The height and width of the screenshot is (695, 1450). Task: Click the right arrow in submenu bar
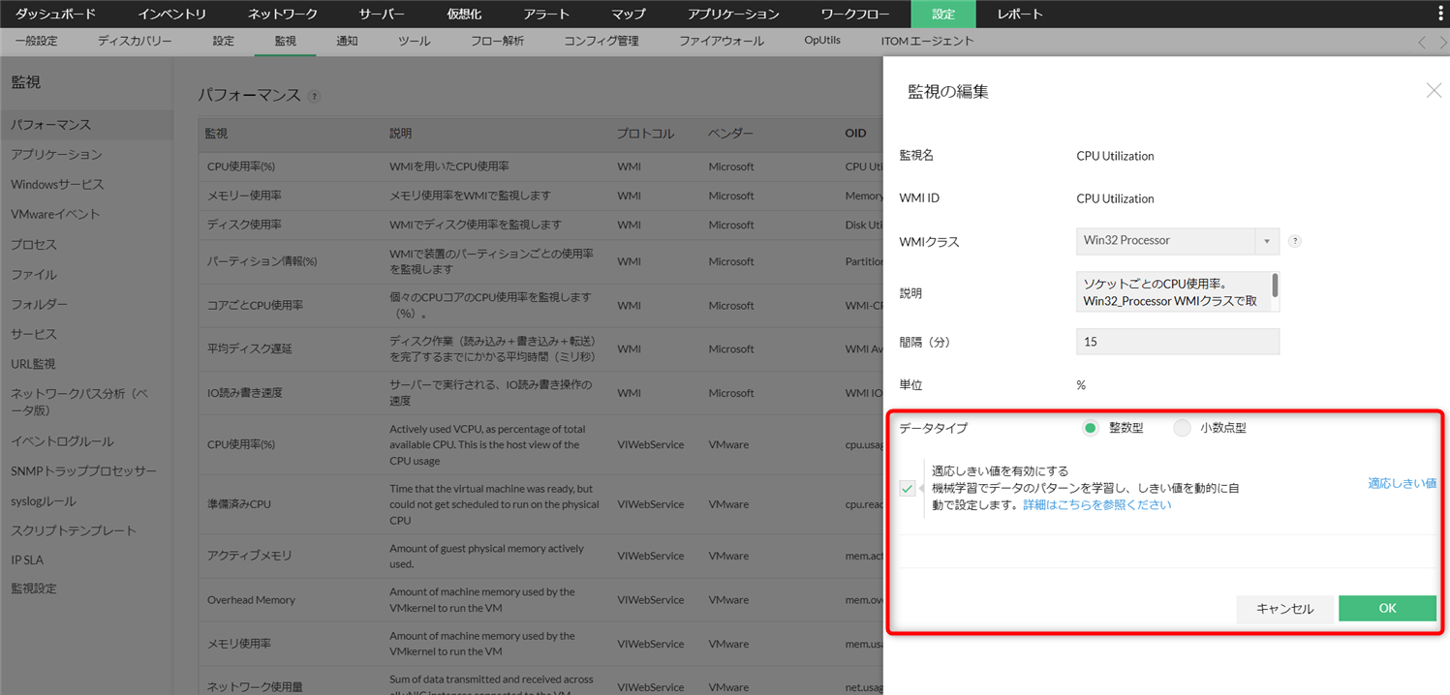click(1442, 42)
